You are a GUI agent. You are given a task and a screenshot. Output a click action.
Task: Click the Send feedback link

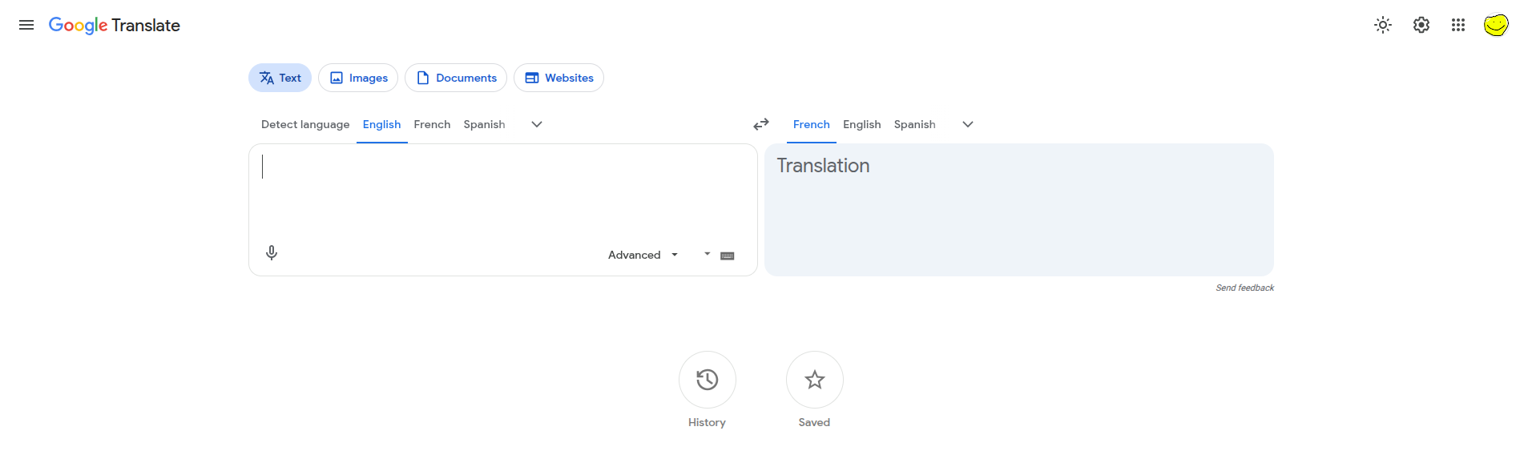[1244, 288]
